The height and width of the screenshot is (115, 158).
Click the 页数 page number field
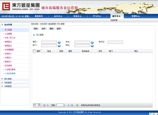pyautogui.click(x=60, y=105)
